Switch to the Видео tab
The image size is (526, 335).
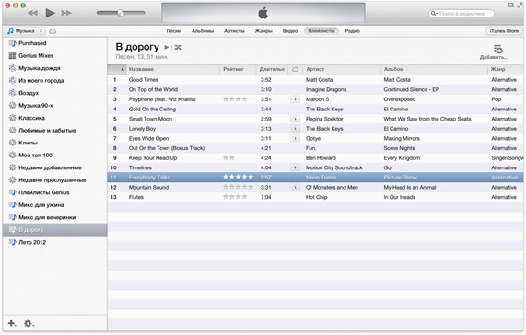pyautogui.click(x=290, y=31)
